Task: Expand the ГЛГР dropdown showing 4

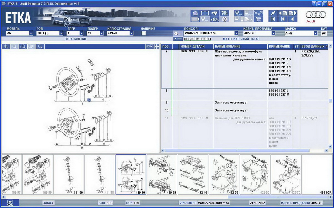Action: click(x=75, y=33)
